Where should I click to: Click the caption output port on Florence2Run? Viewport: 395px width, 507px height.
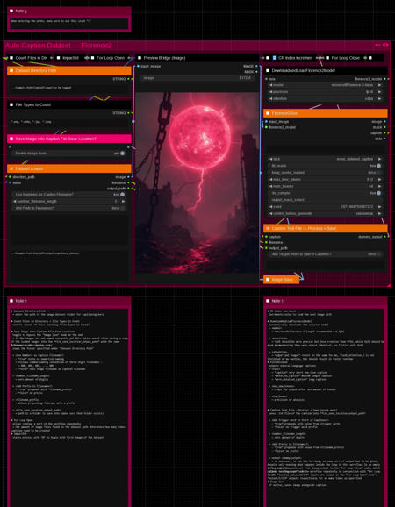[x=384, y=133]
